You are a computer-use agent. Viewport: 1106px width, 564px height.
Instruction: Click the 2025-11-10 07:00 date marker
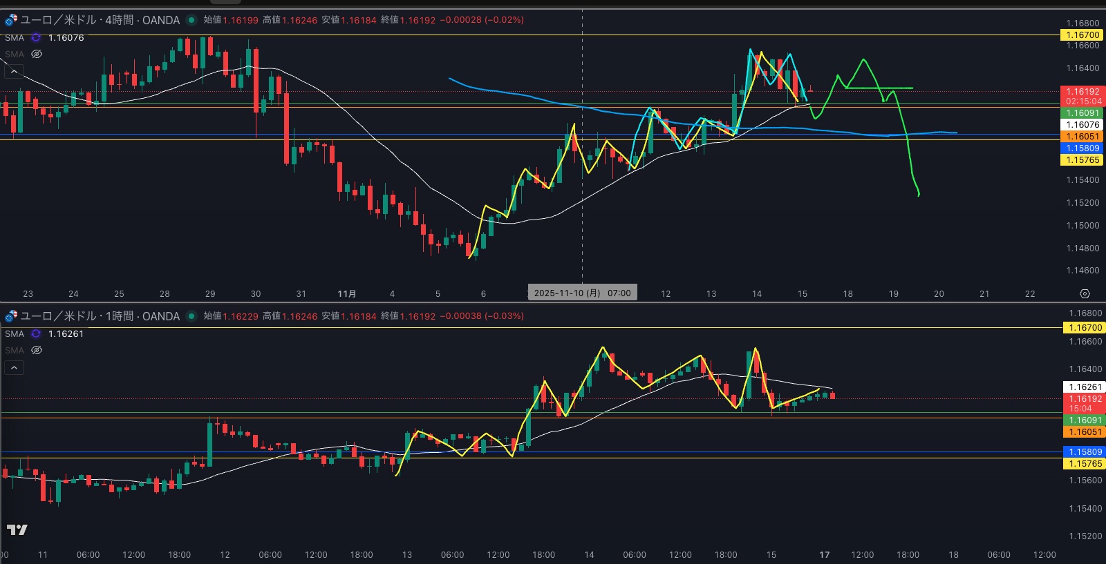pos(582,293)
